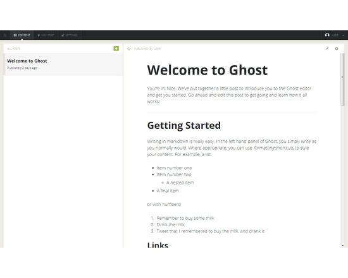Click 'Item number one' list entry
The image size is (348, 278).
click(x=174, y=168)
